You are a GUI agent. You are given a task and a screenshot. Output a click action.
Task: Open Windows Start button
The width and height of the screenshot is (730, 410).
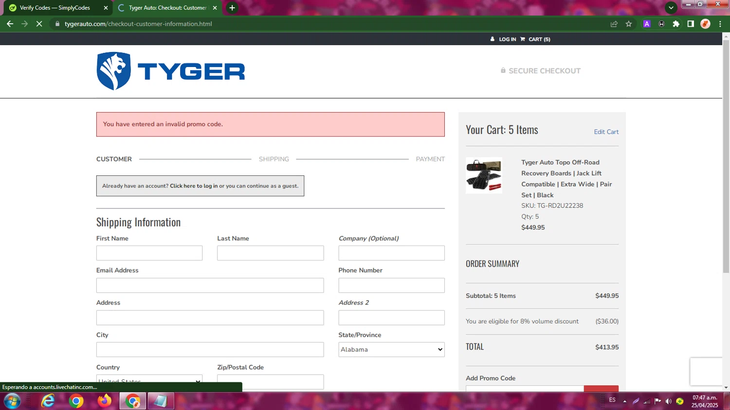point(12,401)
